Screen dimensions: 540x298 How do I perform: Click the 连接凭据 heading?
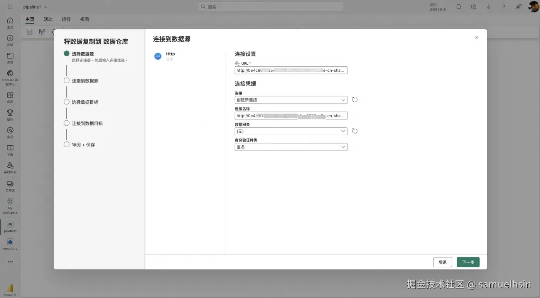tap(245, 83)
